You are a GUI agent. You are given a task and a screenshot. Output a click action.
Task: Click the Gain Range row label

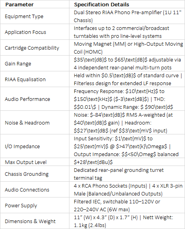click(18, 64)
